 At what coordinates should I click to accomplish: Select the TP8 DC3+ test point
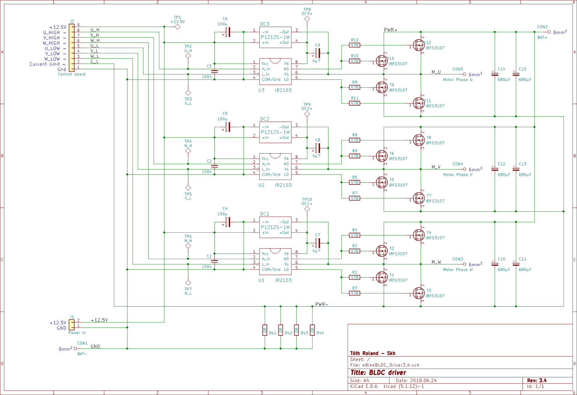point(307,19)
